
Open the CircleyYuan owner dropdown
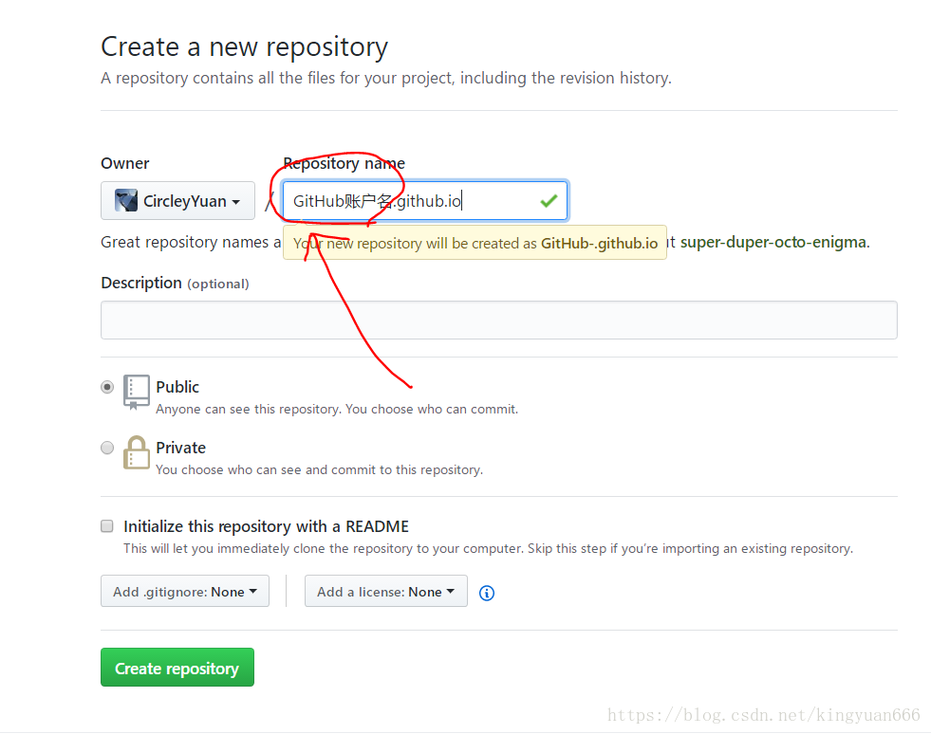177,200
